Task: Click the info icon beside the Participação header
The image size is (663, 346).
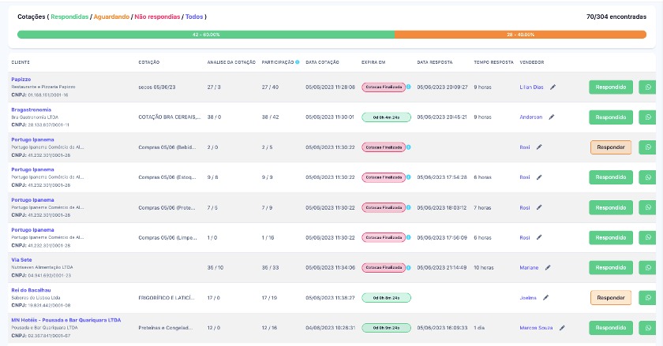Action: tap(297, 62)
